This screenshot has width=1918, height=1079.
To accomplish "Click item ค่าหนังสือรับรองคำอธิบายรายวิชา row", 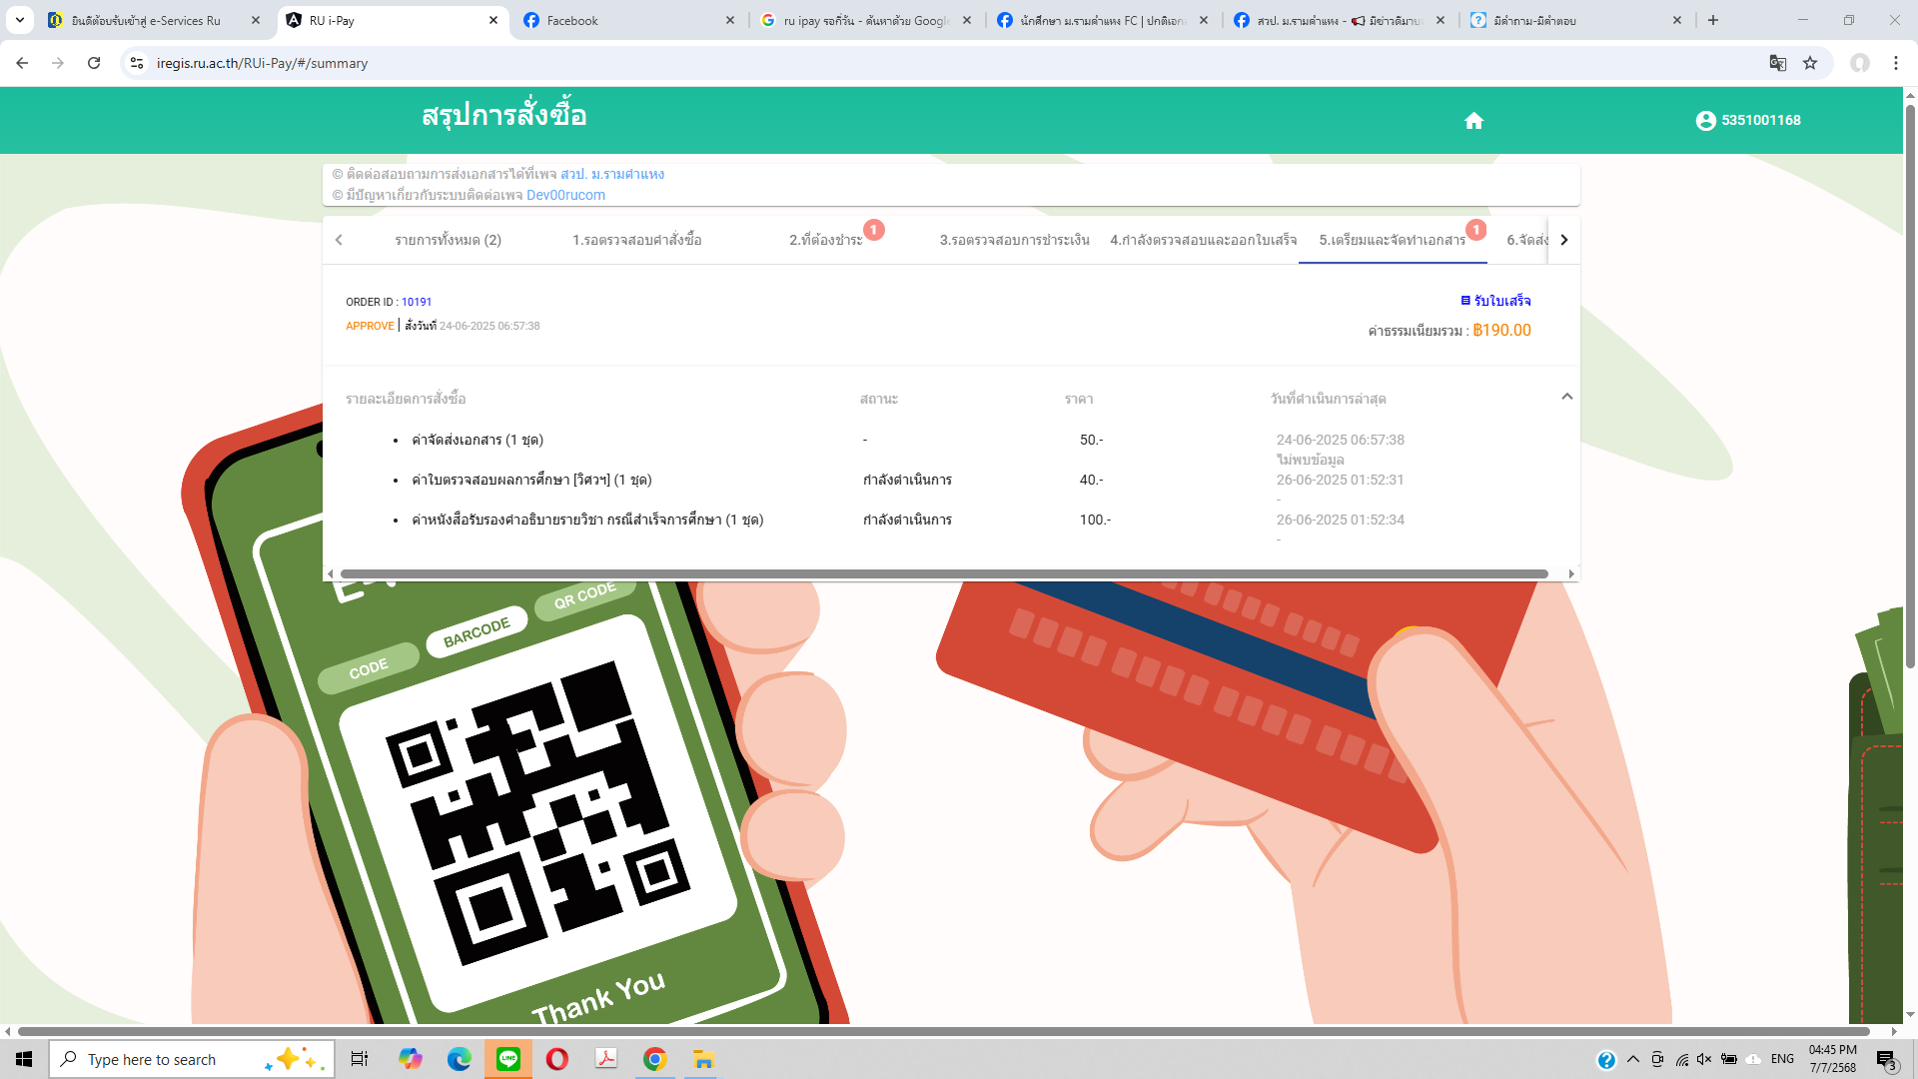I will [587, 520].
